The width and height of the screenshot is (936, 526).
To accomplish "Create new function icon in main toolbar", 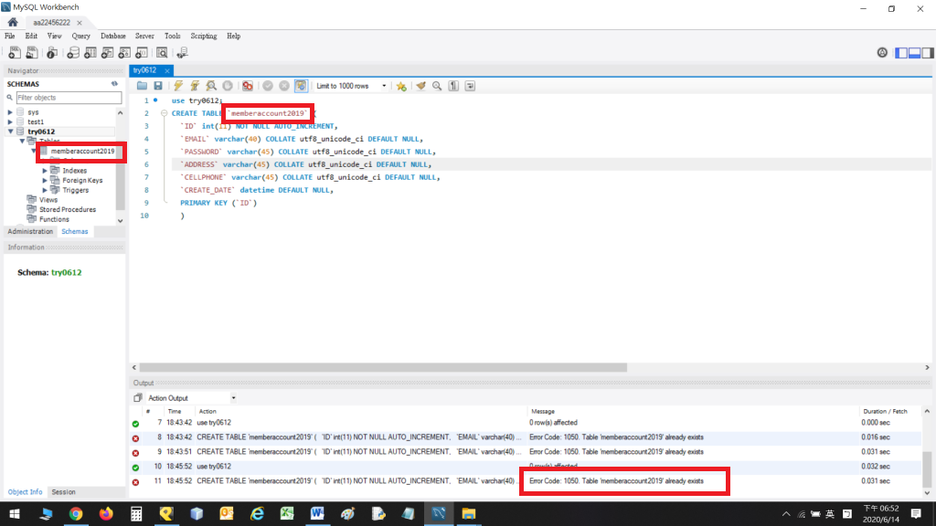I will (142, 53).
